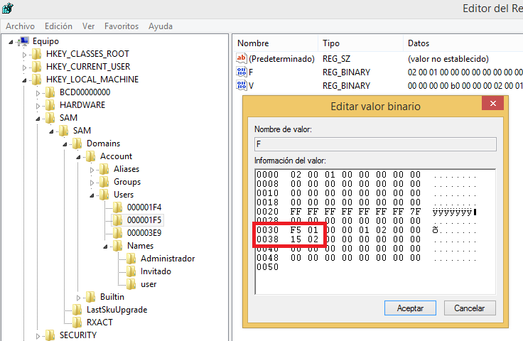
Task: Click the RXACT folder icon
Action: pyautogui.click(x=77, y=323)
